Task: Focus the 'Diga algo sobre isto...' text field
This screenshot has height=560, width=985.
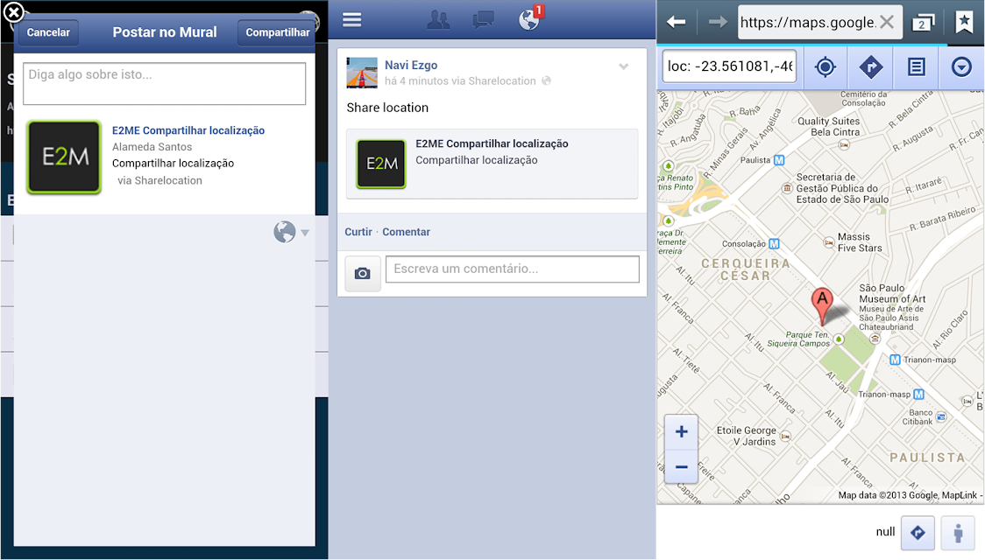Action: (x=164, y=83)
